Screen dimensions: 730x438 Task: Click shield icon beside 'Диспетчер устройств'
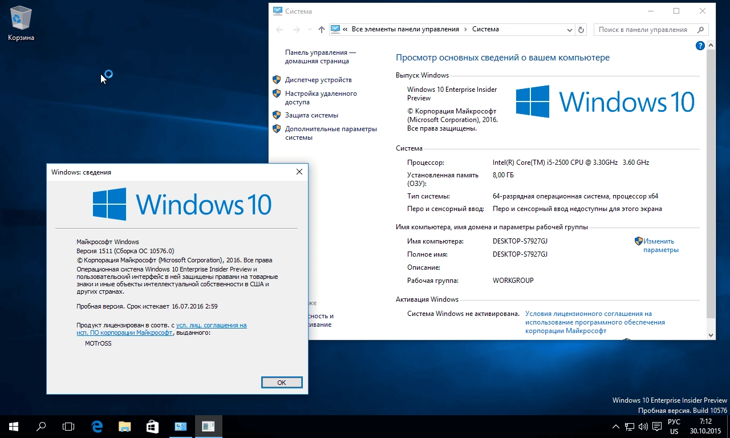277,80
